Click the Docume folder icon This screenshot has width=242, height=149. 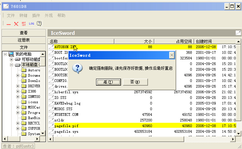pos(24,75)
